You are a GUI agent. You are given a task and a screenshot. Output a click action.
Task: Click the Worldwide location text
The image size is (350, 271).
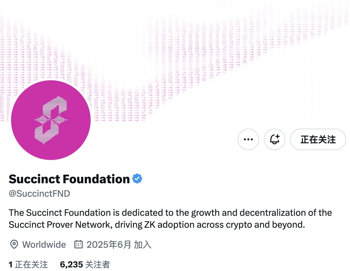click(44, 245)
